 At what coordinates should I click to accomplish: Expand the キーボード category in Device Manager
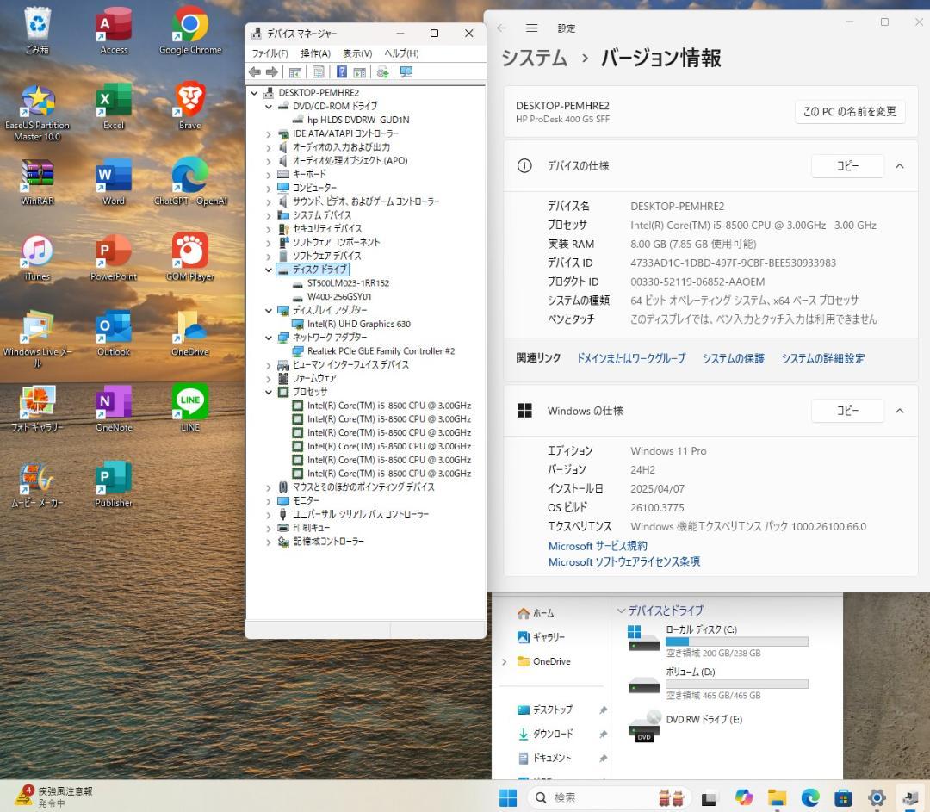(x=268, y=174)
